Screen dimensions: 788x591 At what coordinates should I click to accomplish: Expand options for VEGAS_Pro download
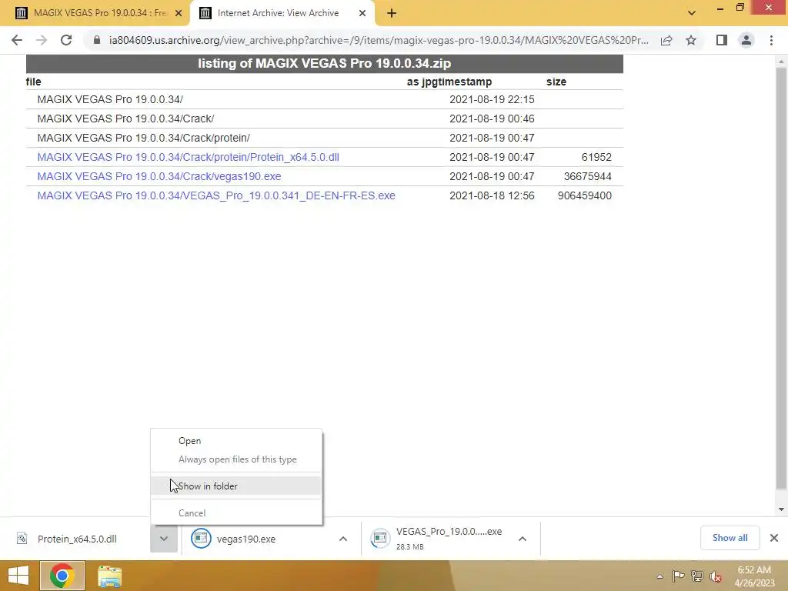pos(523,539)
